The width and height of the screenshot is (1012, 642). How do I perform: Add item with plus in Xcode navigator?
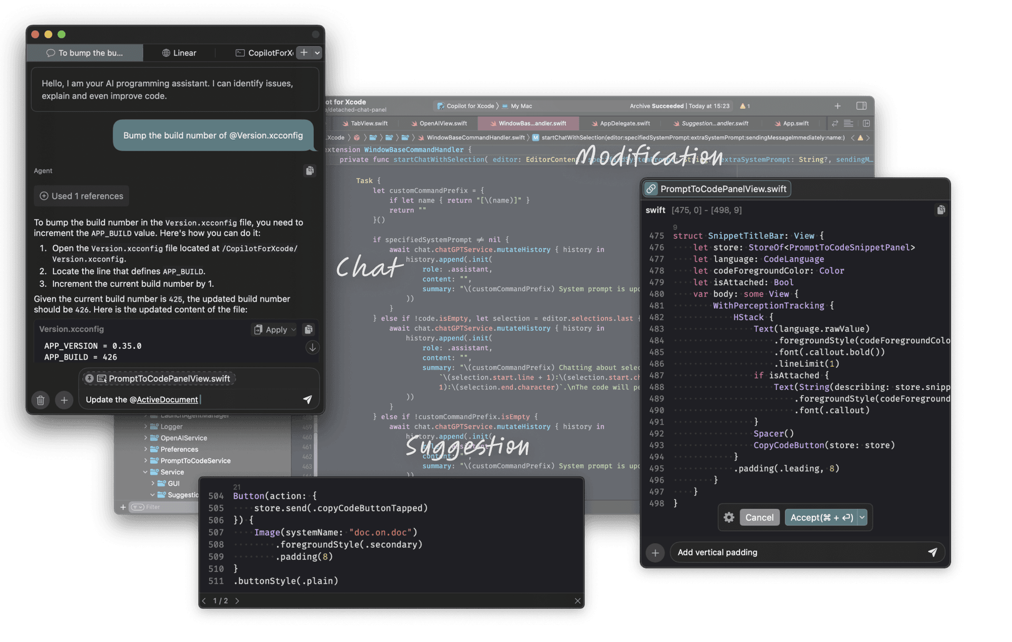coord(123,507)
